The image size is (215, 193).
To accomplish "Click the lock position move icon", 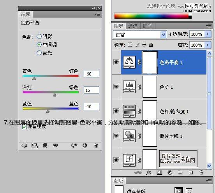I will pyautogui.click(x=144, y=45).
